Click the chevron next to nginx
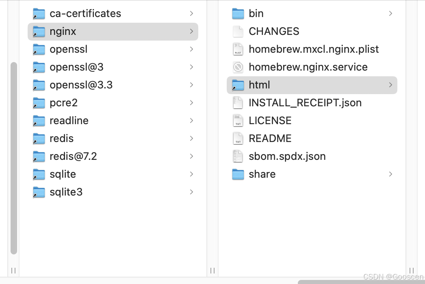The height and width of the screenshot is (284, 425). coord(191,31)
